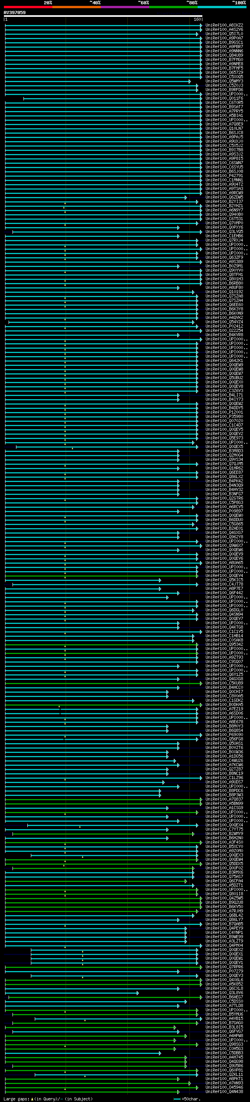Image resolution: width=250 pixels, height=1102 pixels.
Task: Select label UniRef100_Q70MP0
Action: click(224, 223)
